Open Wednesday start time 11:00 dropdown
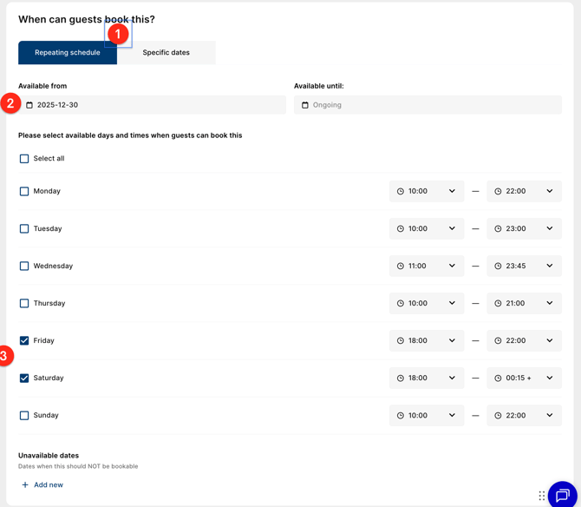Screen dimensions: 581x507 point(427,266)
